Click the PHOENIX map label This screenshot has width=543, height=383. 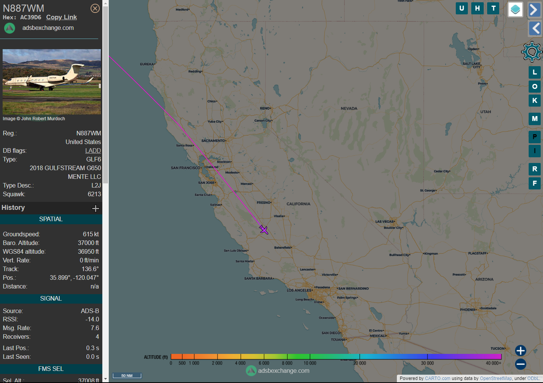pyautogui.click(x=468, y=310)
